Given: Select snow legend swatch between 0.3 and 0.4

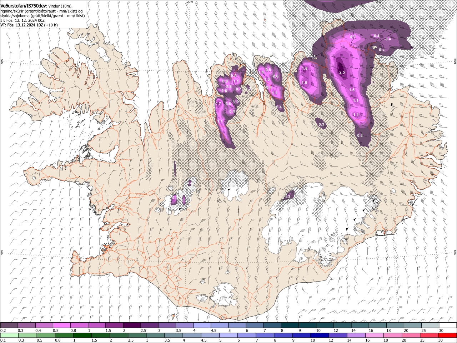Looking at the screenshot, I should pos(27,325).
